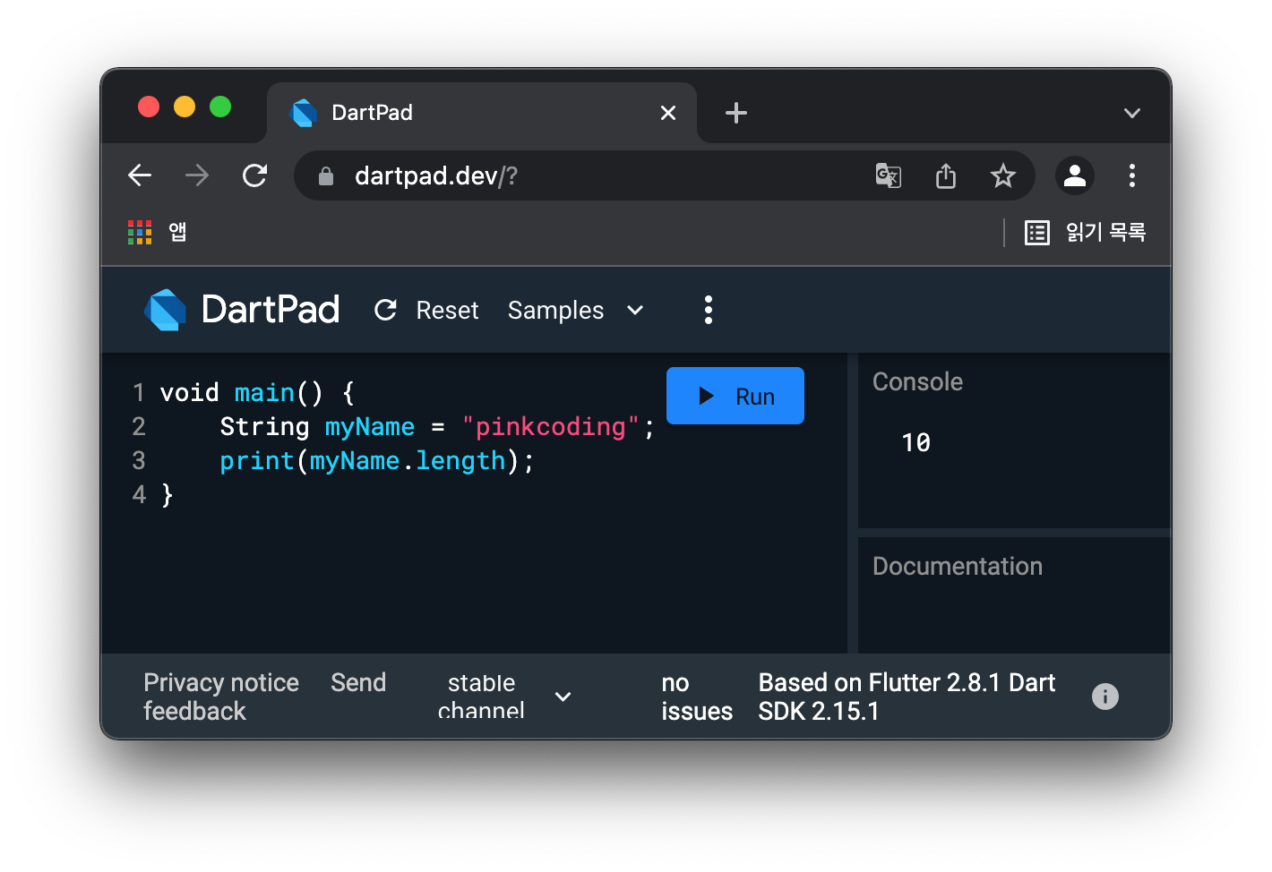Click the console output 10
The width and height of the screenshot is (1272, 872).
pyautogui.click(x=916, y=442)
